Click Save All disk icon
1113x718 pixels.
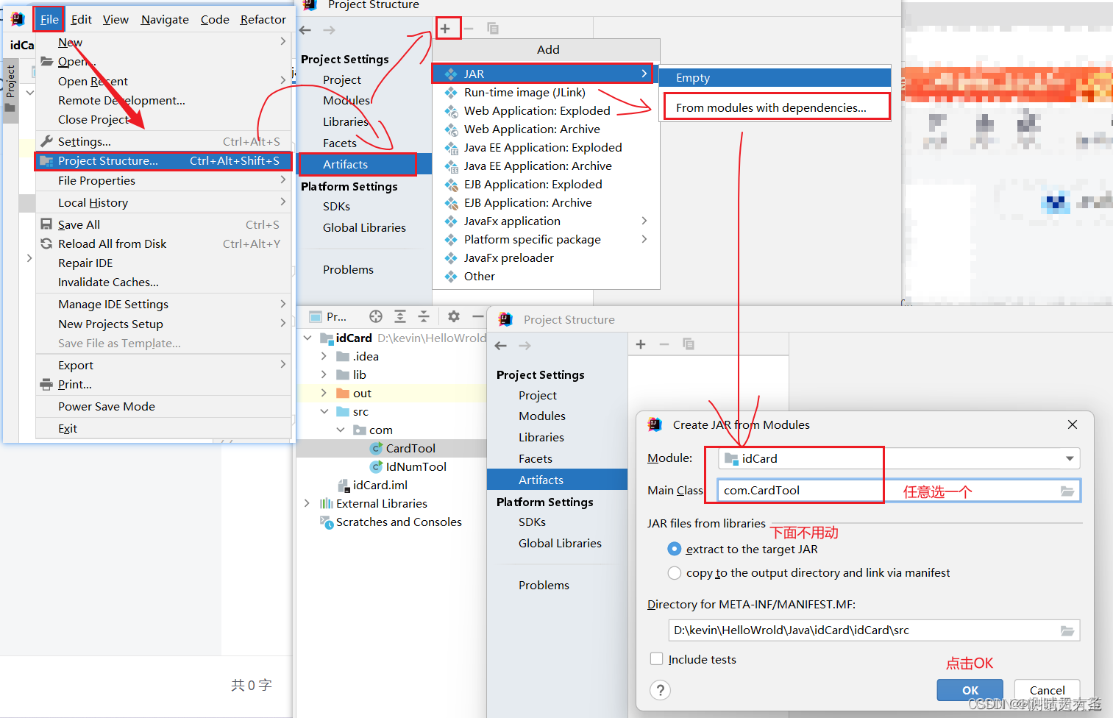click(46, 224)
